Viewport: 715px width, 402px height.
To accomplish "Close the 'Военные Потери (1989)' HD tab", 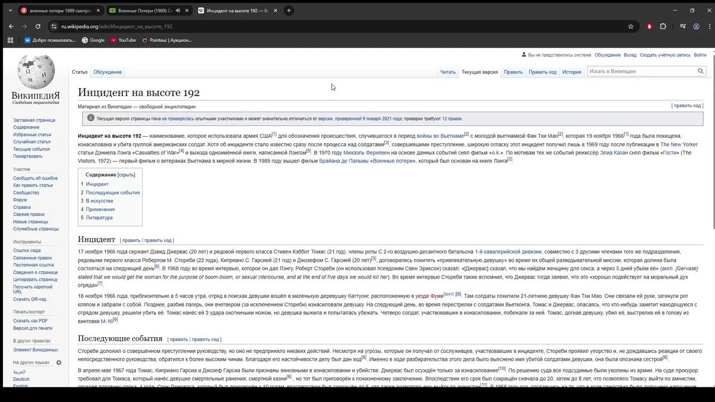I will [x=187, y=11].
